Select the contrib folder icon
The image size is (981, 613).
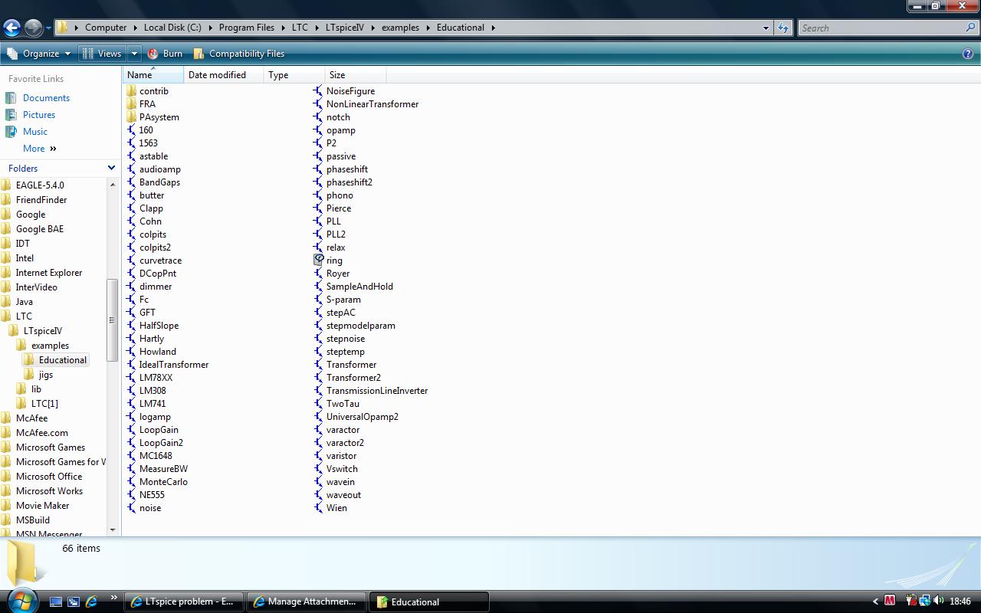click(x=132, y=91)
